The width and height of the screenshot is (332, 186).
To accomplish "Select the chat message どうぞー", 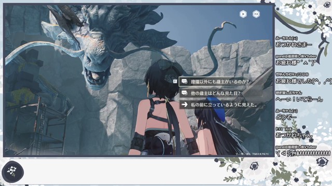I will click(x=286, y=117).
